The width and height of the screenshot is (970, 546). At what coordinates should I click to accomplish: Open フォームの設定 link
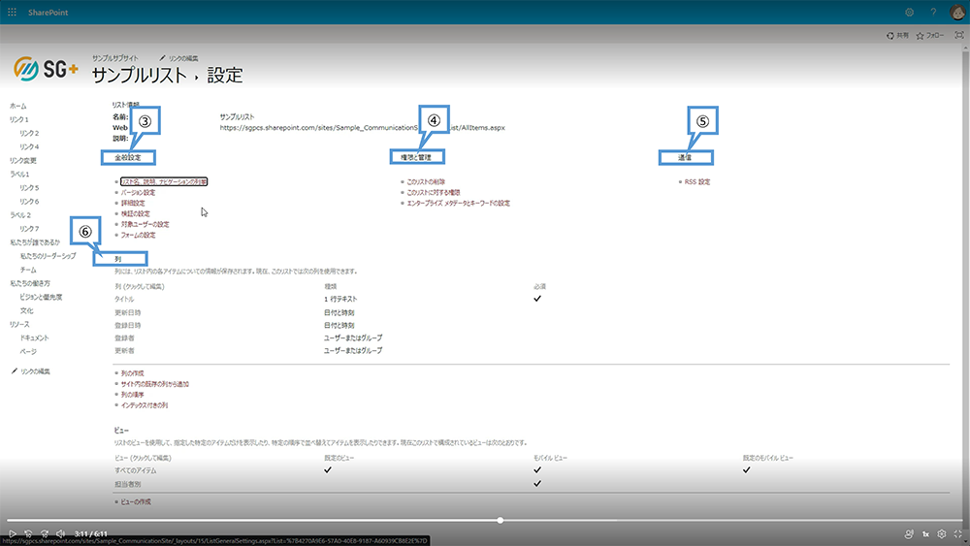click(138, 235)
